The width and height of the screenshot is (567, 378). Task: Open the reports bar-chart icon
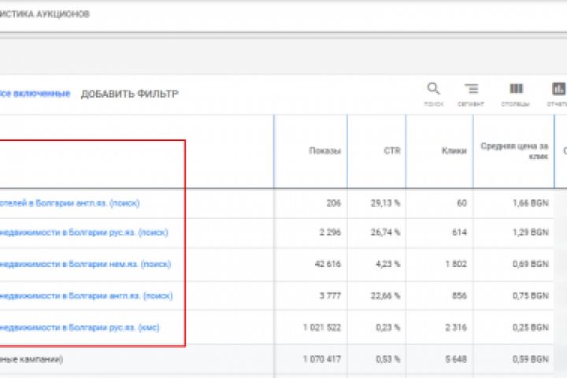click(558, 89)
